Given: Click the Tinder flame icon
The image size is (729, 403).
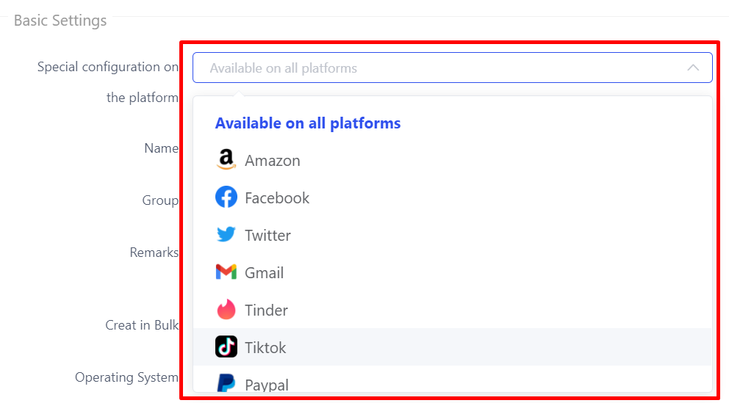Looking at the screenshot, I should click(x=226, y=309).
